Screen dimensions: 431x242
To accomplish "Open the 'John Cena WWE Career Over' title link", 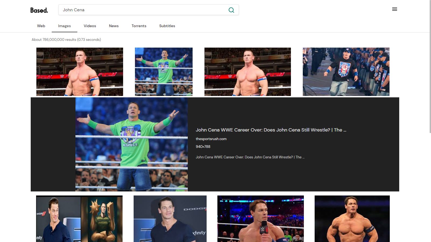I will pyautogui.click(x=271, y=130).
